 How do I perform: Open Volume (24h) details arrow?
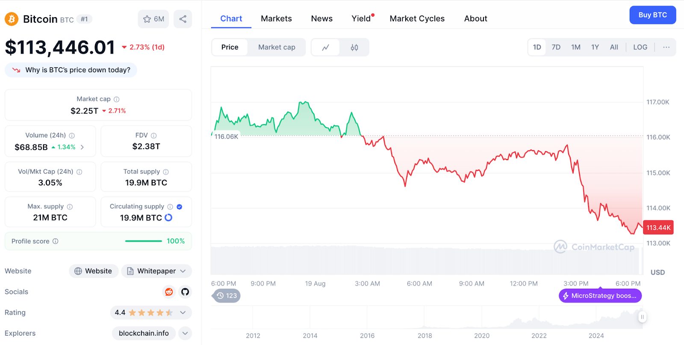pyautogui.click(x=82, y=147)
